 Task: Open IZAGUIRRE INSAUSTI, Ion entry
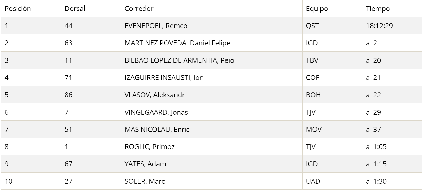click(164, 78)
